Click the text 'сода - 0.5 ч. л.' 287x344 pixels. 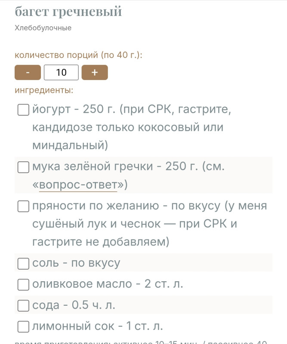pyautogui.click(x=74, y=305)
